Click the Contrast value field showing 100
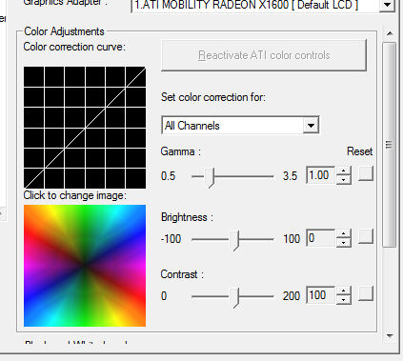This screenshot has height=361, width=403. tap(320, 295)
